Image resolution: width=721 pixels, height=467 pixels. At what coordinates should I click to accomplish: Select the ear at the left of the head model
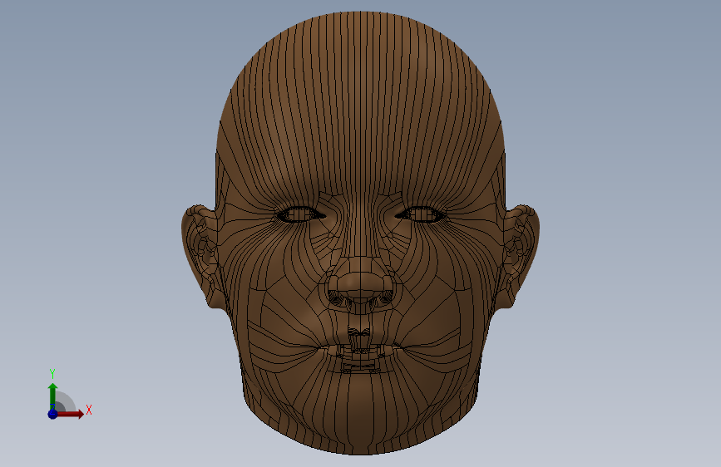[200, 255]
